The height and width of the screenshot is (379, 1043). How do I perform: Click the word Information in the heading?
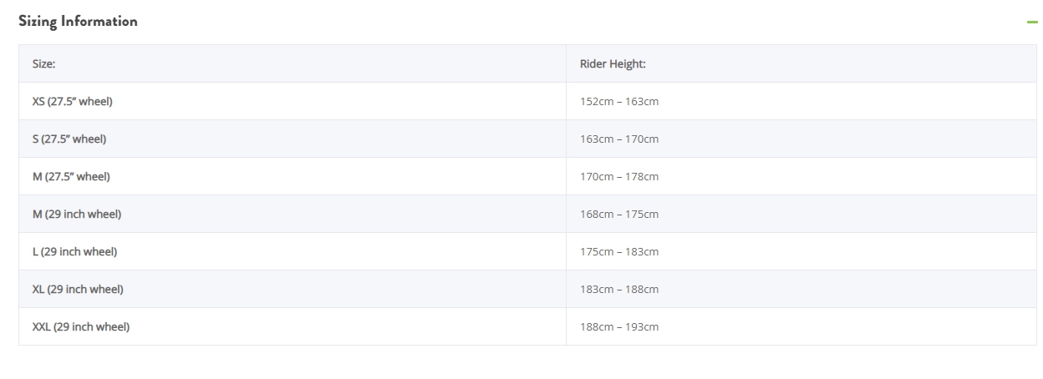point(100,22)
